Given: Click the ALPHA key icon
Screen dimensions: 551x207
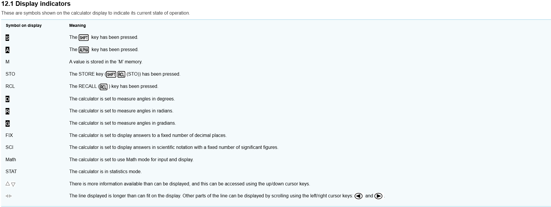Looking at the screenshot, I should 84,50.
